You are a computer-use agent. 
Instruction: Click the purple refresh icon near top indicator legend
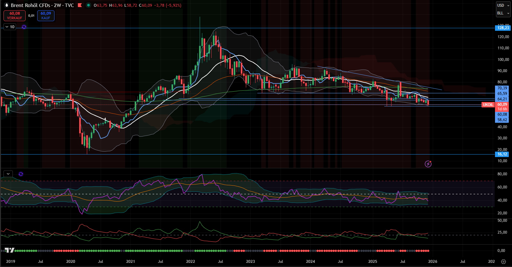click(x=24, y=27)
